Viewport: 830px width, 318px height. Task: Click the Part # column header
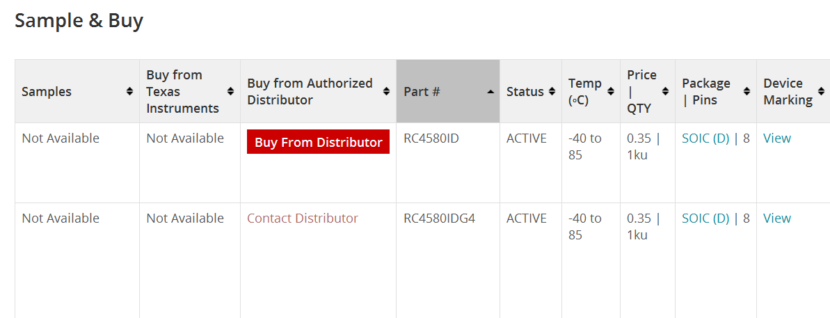coord(422,91)
